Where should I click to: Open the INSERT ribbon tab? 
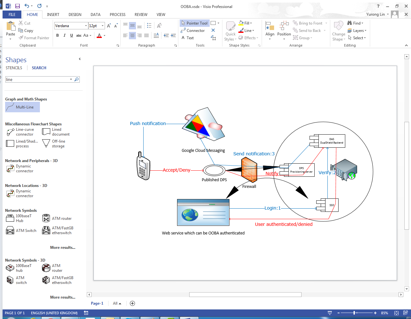tap(53, 15)
